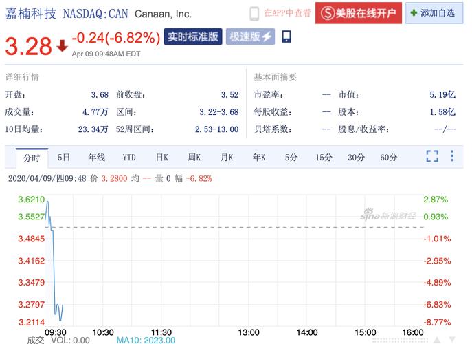Open the 年线 chart tab
The height and width of the screenshot is (344, 472).
coord(97,158)
